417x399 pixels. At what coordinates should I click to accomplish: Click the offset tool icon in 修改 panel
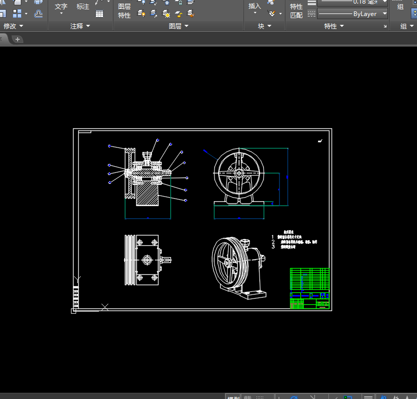click(38, 13)
